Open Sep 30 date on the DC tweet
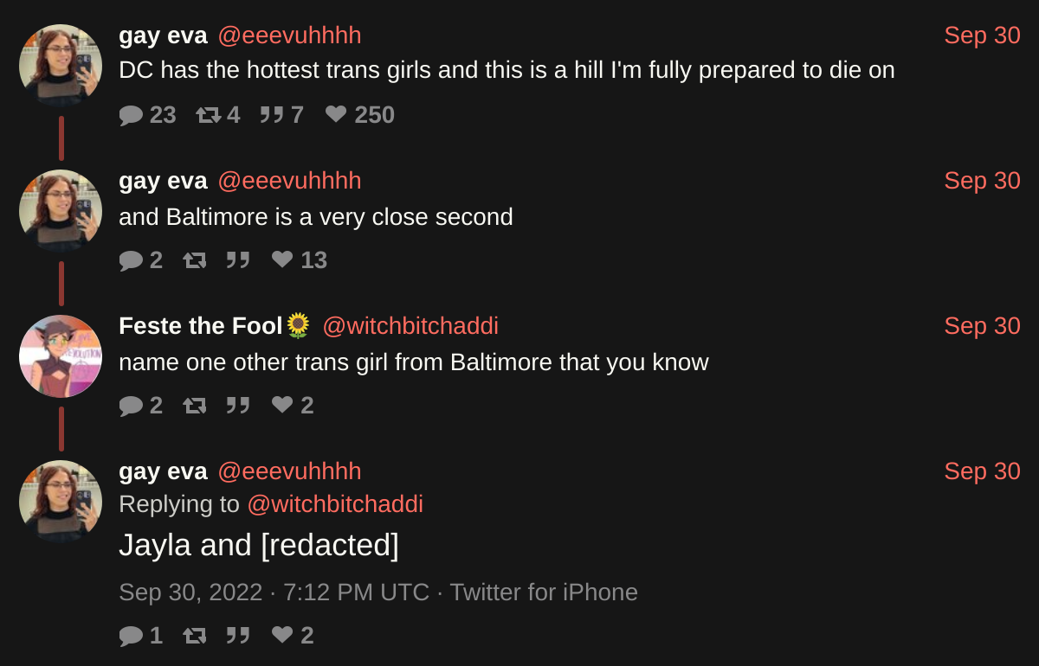The width and height of the screenshot is (1039, 666). tap(982, 35)
